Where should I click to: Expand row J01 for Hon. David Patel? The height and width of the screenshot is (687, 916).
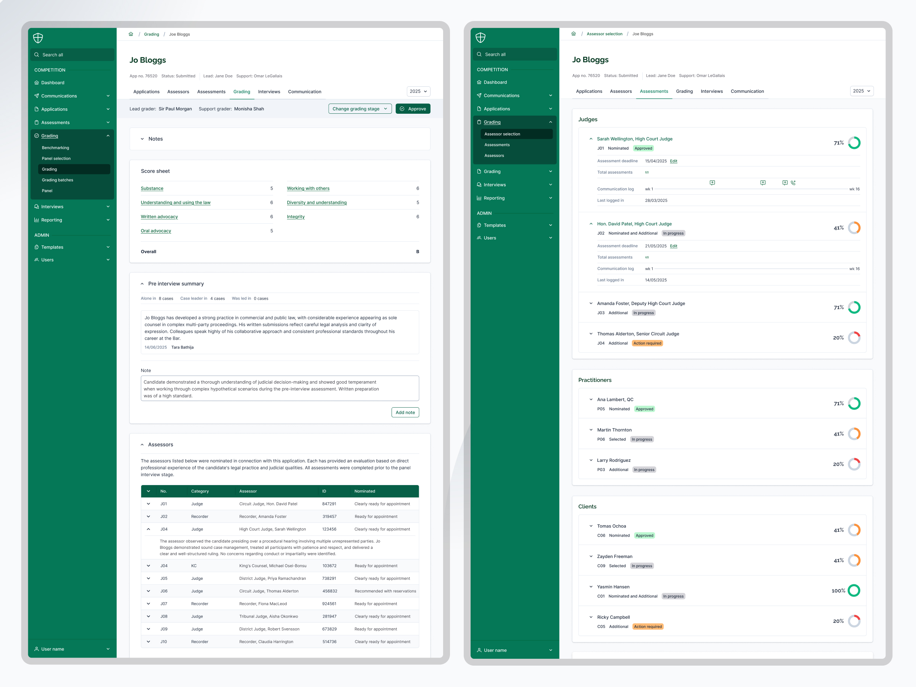tap(148, 504)
